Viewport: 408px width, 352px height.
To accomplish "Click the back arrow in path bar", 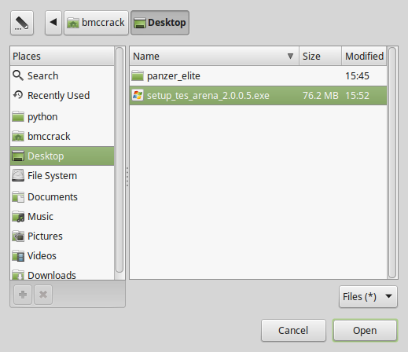I will [x=53, y=23].
